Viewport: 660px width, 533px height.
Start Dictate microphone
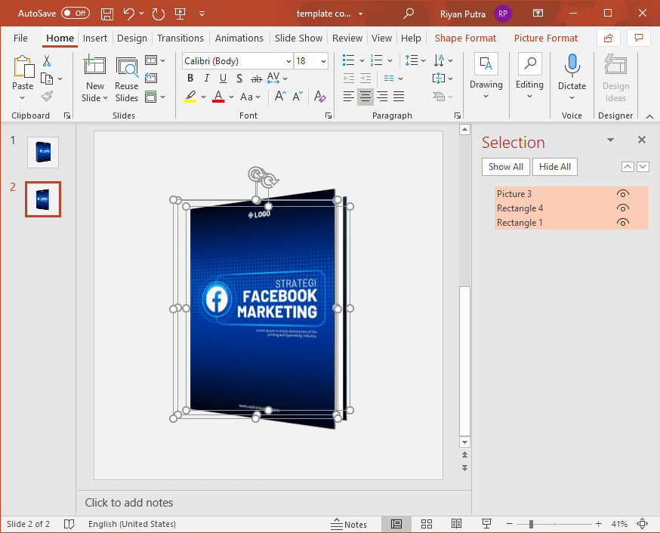[x=572, y=65]
